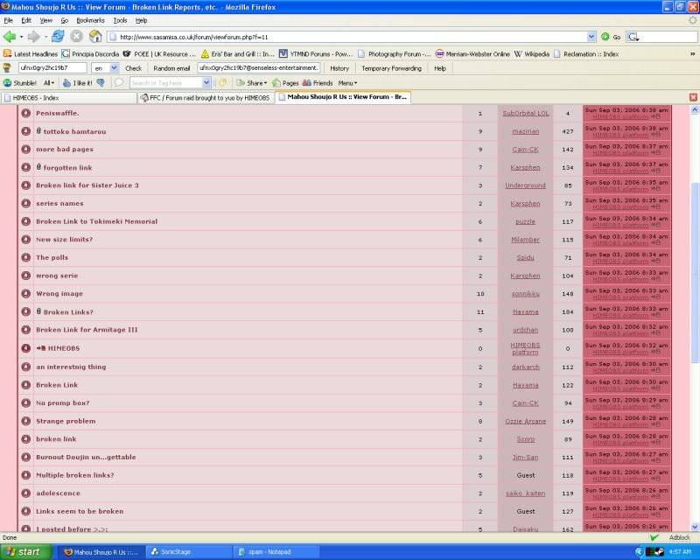Click the Search or Tag here field
700x560 pixels.
(166, 82)
